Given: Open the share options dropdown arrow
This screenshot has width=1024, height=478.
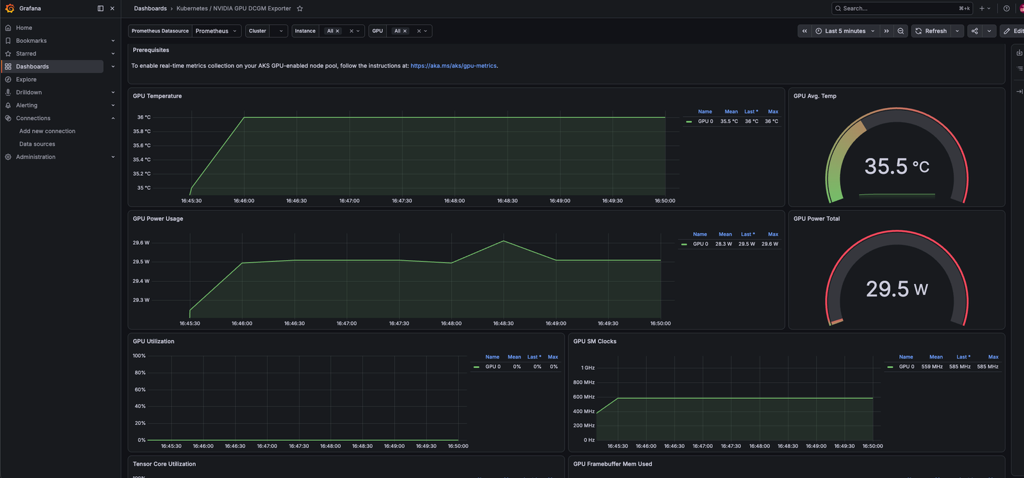Looking at the screenshot, I should pos(989,31).
